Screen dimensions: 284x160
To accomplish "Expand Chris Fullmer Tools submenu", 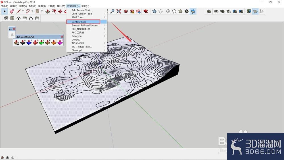I will pos(87,14).
